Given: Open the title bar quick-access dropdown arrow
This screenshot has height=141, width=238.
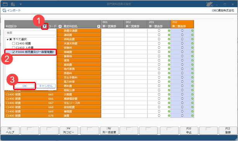Looking at the screenshot, I should tap(21, 4).
